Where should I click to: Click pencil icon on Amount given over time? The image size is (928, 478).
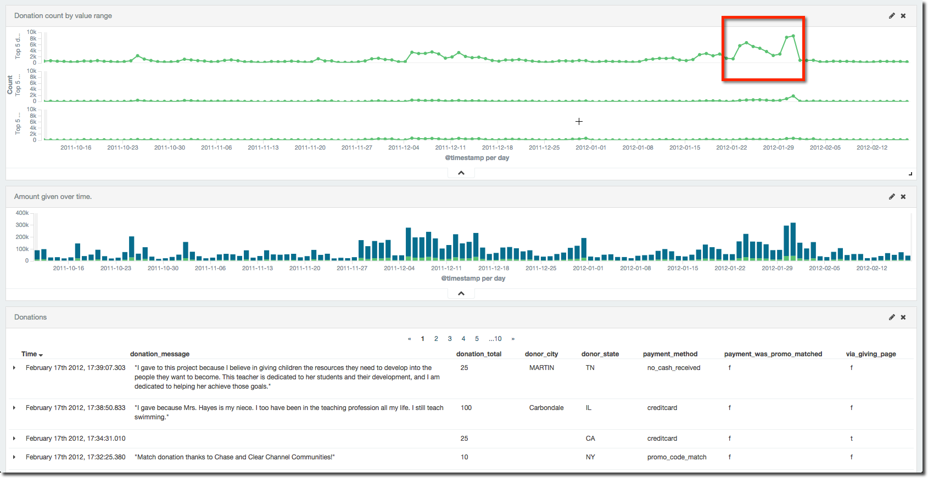tap(892, 197)
